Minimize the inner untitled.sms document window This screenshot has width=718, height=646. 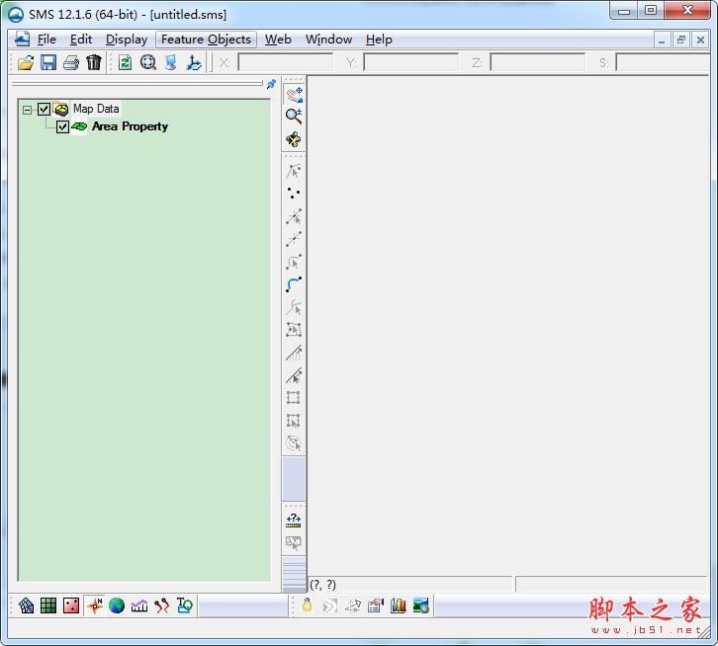[663, 40]
